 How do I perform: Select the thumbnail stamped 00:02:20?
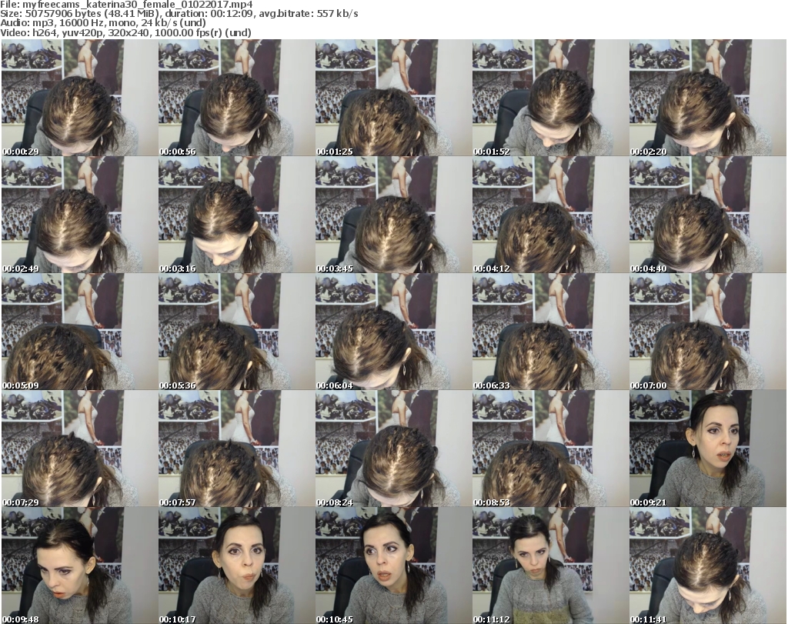coord(708,98)
